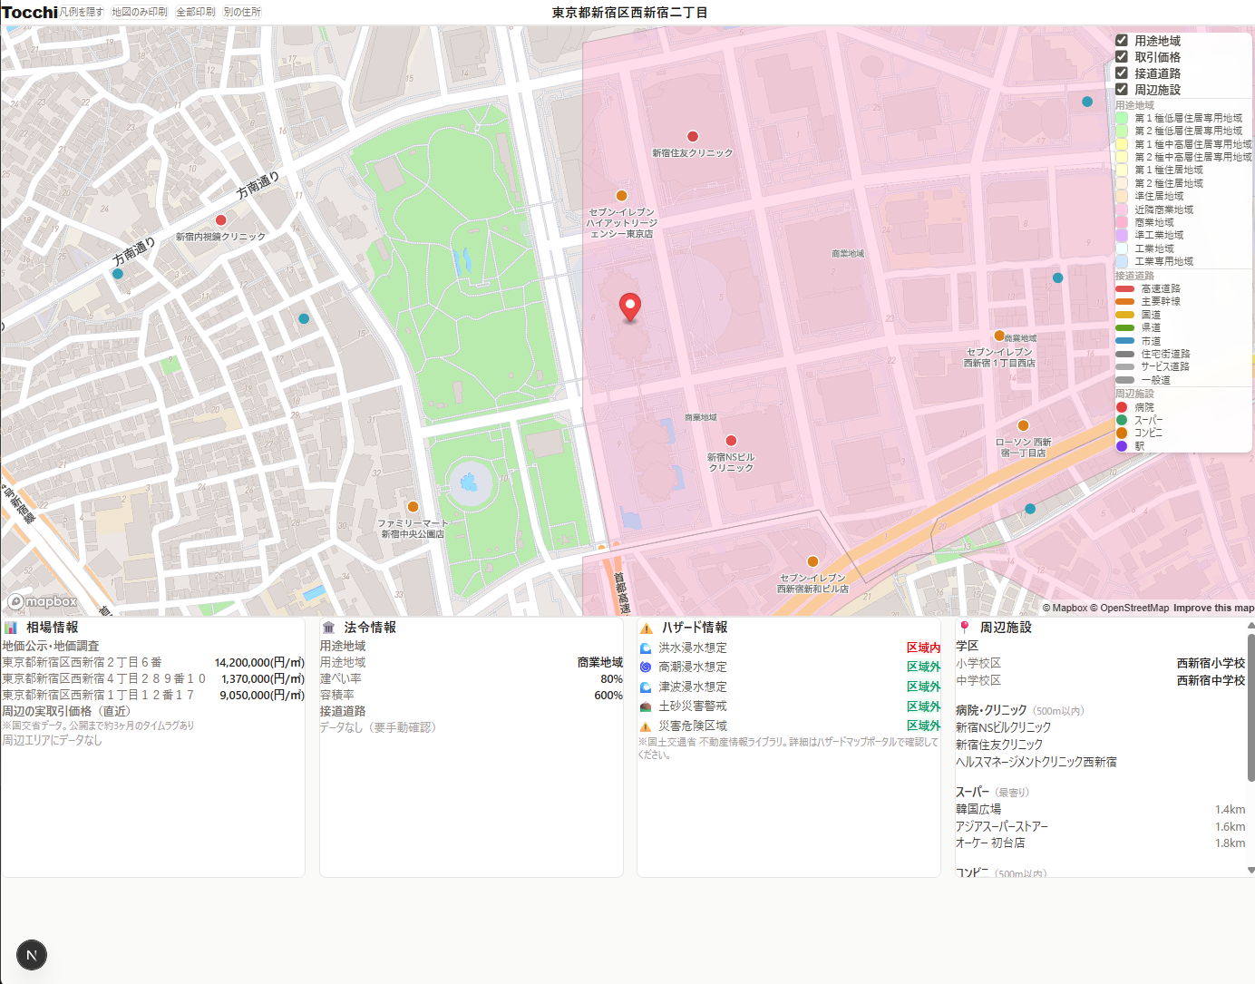Toggle the 取引価格 checkbox
This screenshot has width=1255, height=984.
1122,57
